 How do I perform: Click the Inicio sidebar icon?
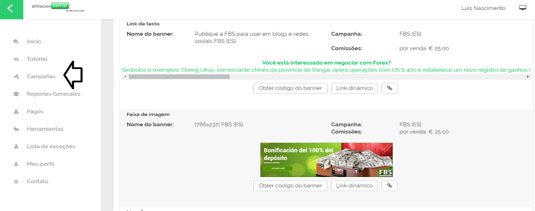(x=16, y=42)
